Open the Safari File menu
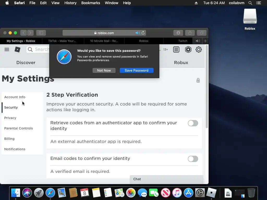267x200 pixels. point(32,3)
